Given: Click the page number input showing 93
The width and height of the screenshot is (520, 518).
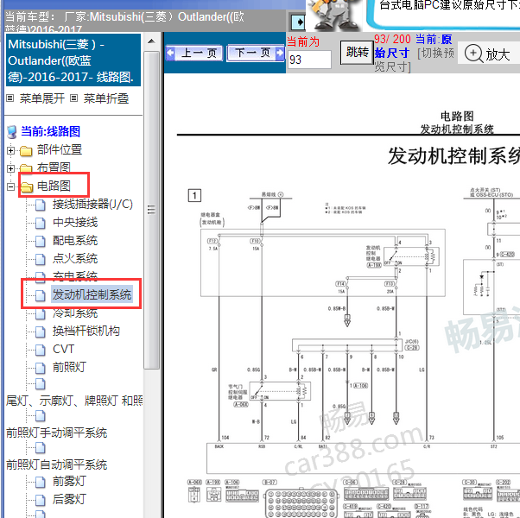Looking at the screenshot, I should coord(309,60).
